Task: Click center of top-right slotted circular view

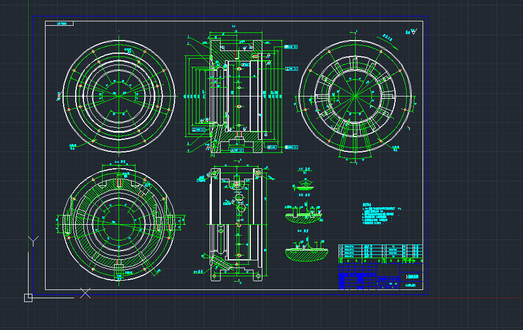Action: [355, 95]
